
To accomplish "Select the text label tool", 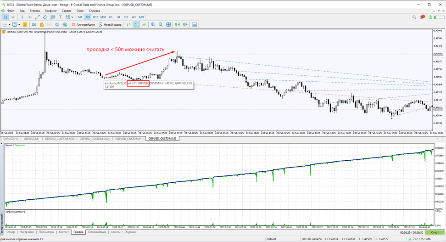I will (60, 17).
